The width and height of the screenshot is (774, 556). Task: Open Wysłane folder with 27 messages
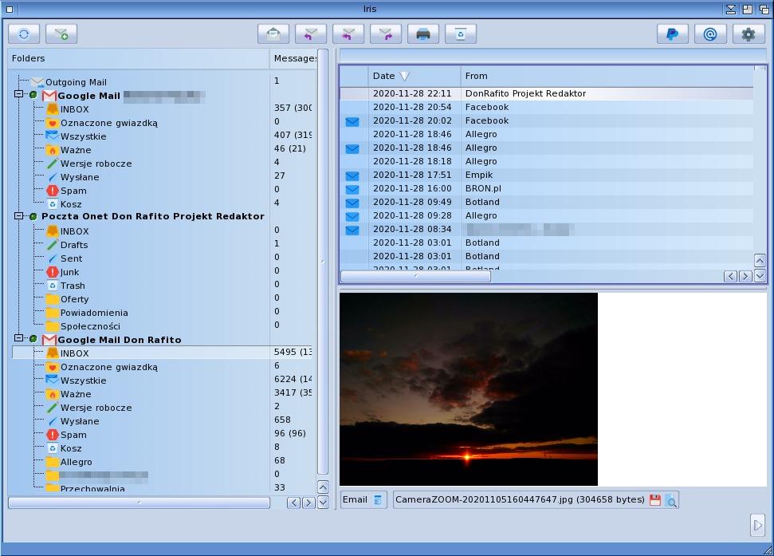[80, 177]
